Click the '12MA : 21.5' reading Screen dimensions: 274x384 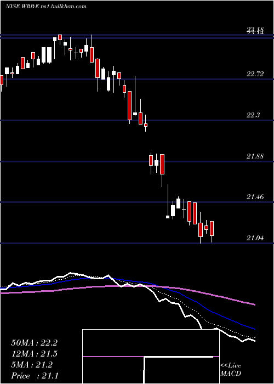point(34,354)
